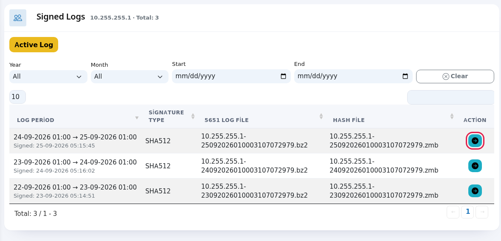Open the 25-09-2026 signed log action arrow
The height and width of the screenshot is (241, 501).
coord(475,141)
